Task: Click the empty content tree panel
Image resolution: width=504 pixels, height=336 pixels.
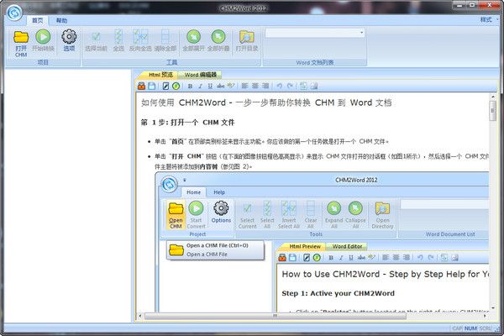Action: point(67,195)
